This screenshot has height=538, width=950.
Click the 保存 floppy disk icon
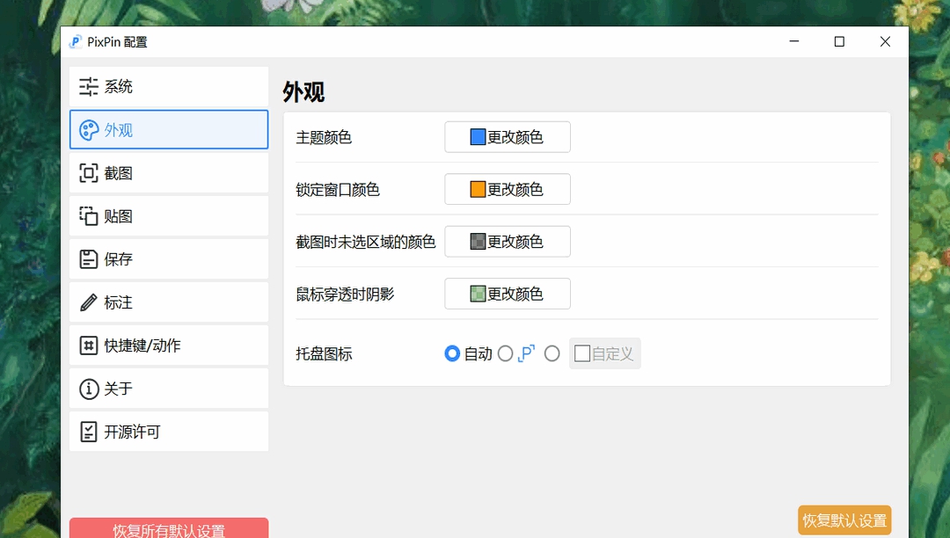(89, 259)
